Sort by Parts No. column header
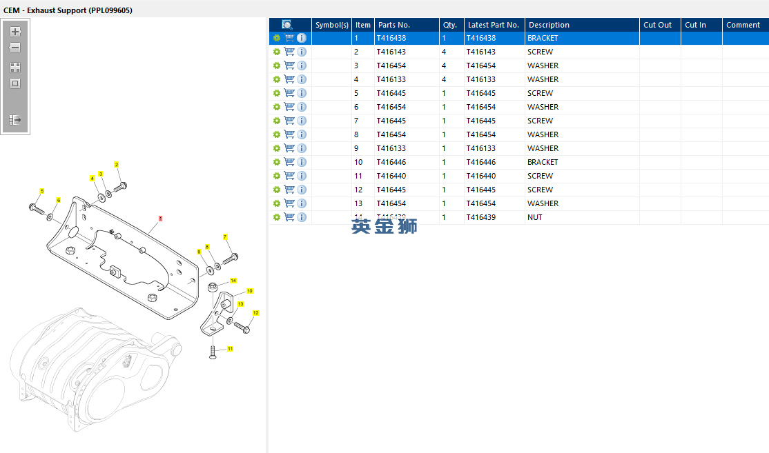This screenshot has height=453, width=769. coord(407,25)
